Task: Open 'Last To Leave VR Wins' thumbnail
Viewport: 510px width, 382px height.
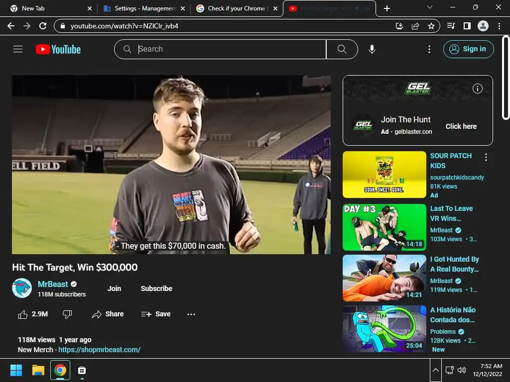Action: pyautogui.click(x=384, y=227)
